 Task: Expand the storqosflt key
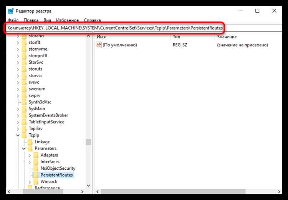(18, 56)
